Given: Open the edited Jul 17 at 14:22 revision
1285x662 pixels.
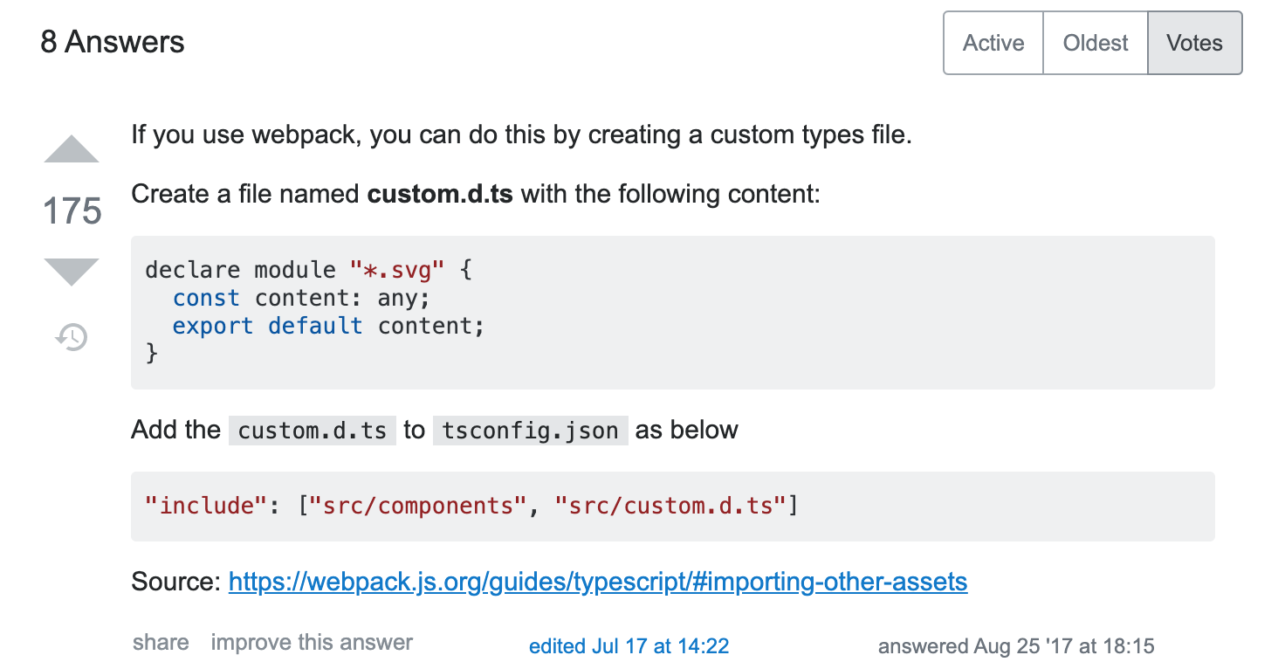Looking at the screenshot, I should pos(629,646).
